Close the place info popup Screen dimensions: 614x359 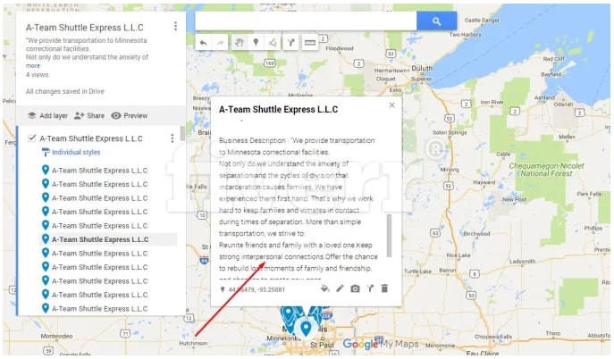tap(392, 105)
